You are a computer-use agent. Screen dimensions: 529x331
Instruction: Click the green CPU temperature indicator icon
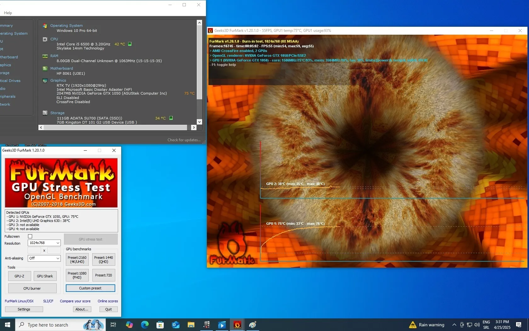(x=130, y=44)
